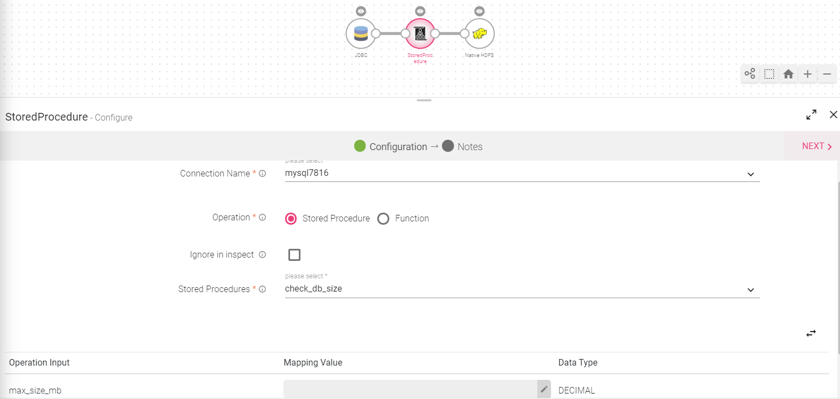The image size is (840, 399).
Task: Click the swap arrows icon above the table
Action: (811, 333)
